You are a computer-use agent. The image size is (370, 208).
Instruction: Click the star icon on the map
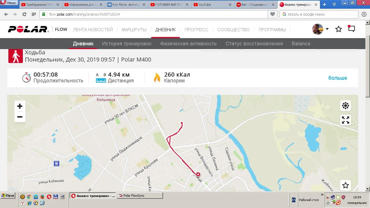345,185
